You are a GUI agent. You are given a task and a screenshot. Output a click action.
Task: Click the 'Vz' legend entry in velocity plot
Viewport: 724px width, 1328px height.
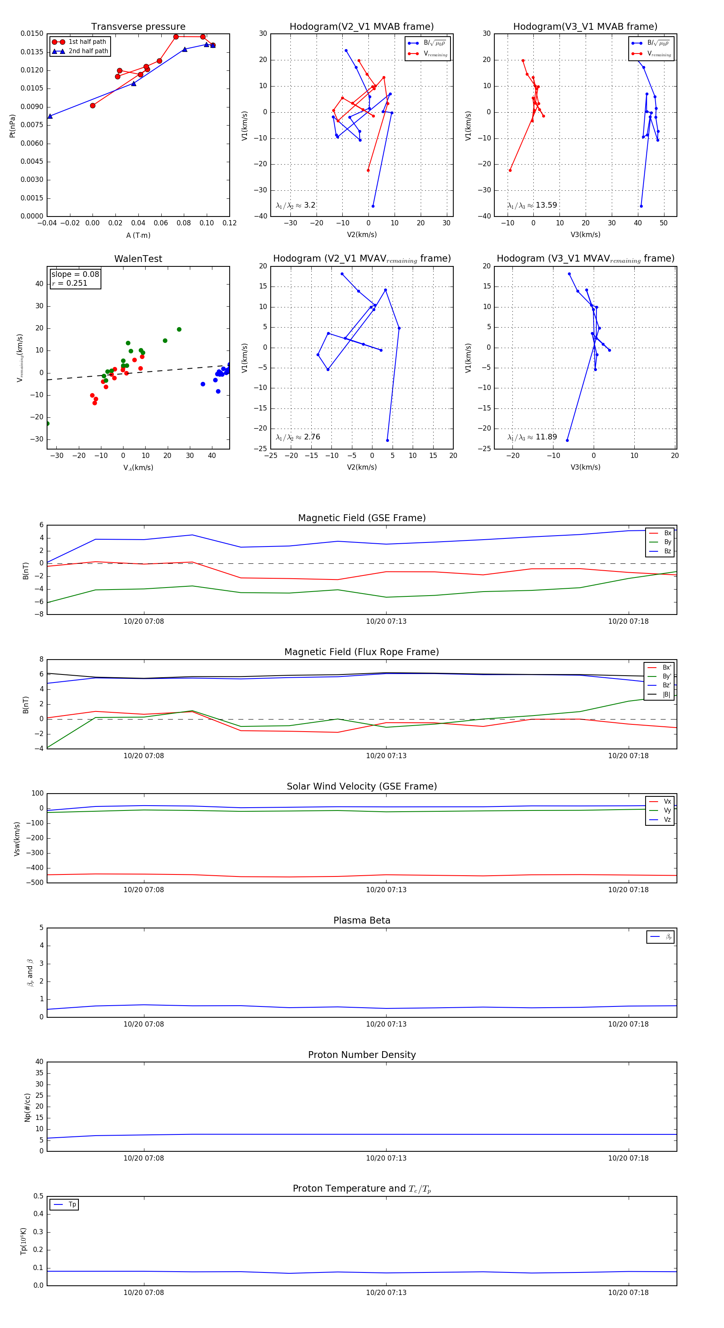[660, 820]
